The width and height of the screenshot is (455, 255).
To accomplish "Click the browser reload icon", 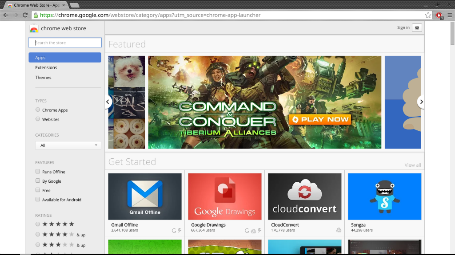I will click(25, 15).
